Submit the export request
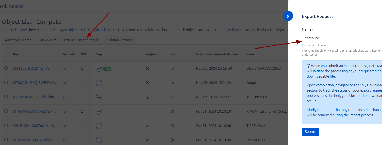382x145 pixels. click(x=310, y=132)
